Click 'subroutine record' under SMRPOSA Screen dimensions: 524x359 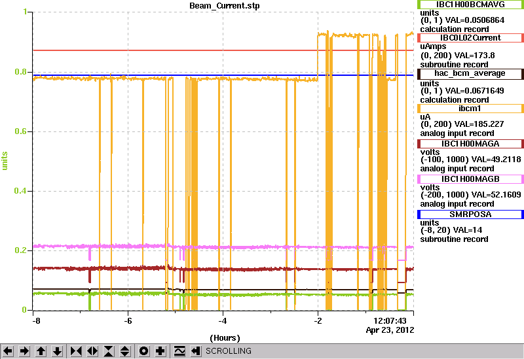coord(454,239)
